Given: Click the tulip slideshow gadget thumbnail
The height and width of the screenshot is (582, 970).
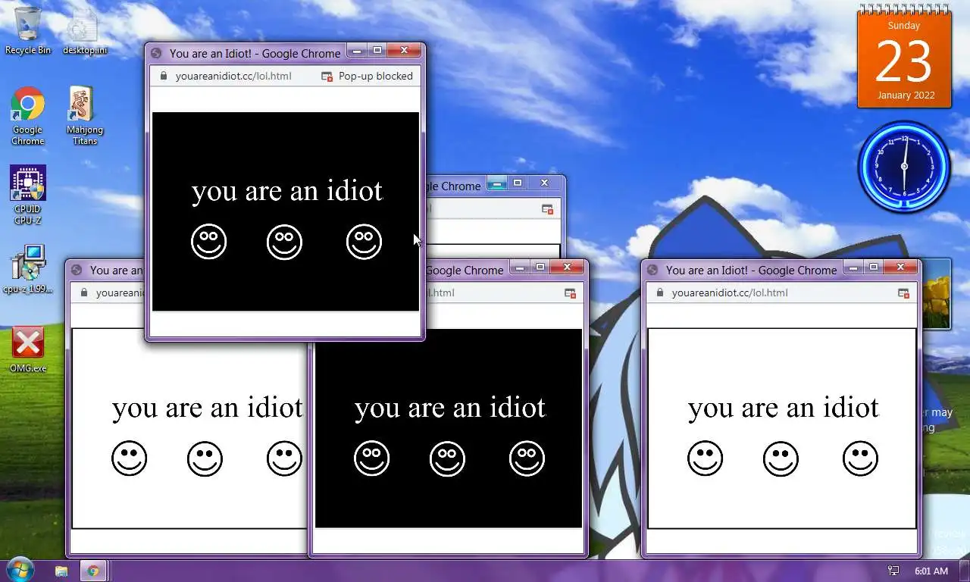Looking at the screenshot, I should click(x=935, y=295).
